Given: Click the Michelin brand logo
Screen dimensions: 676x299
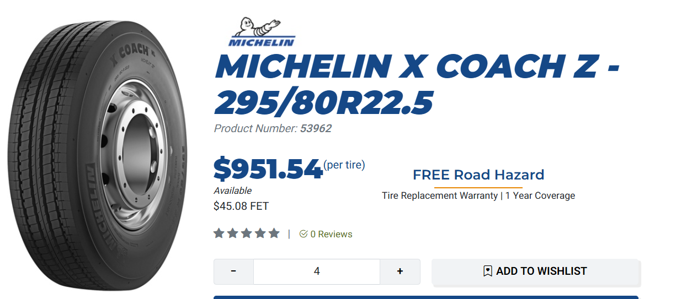Looking at the screenshot, I should pos(262,32).
